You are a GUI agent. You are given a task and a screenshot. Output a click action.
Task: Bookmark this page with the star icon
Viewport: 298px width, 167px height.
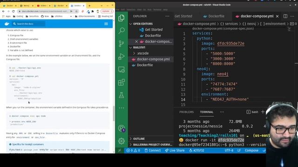[x=76, y=11]
